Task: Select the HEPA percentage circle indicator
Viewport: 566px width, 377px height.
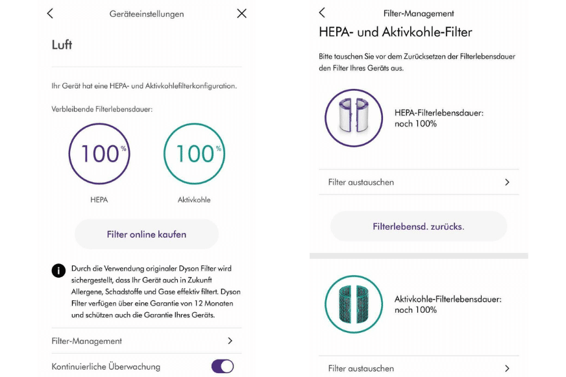Action: pyautogui.click(x=99, y=154)
